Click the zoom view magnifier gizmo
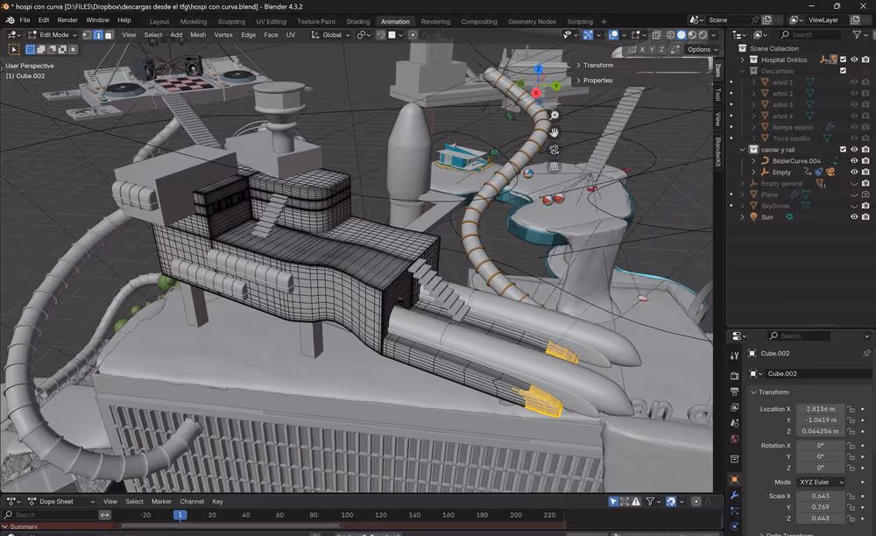876x536 pixels. point(554,116)
